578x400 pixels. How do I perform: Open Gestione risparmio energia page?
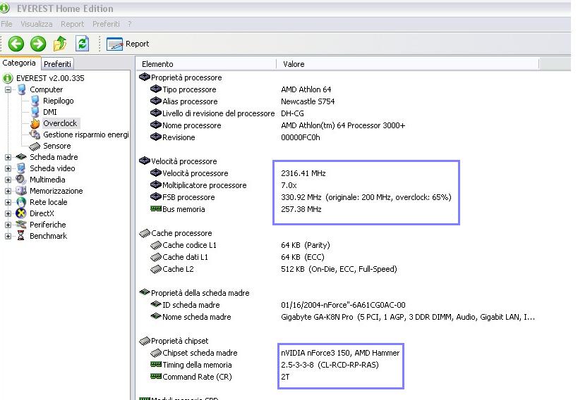86,135
